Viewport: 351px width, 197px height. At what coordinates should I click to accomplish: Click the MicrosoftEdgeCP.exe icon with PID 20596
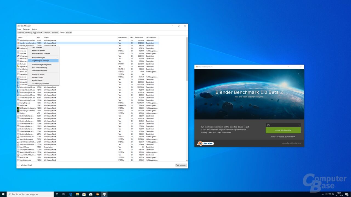point(18,87)
